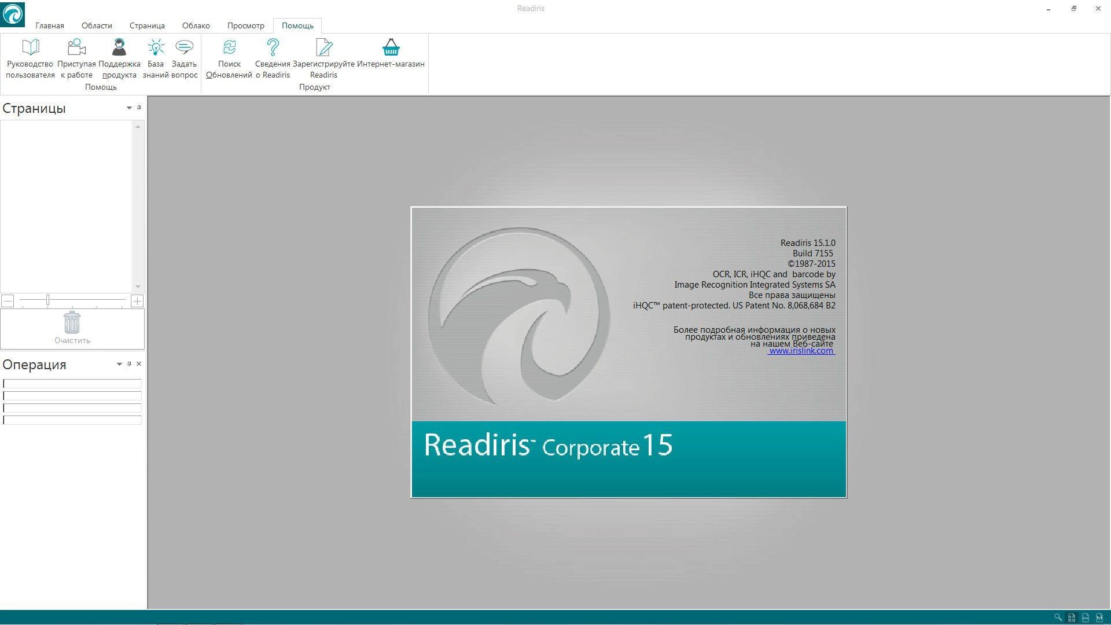Minimize the Readiris window
This screenshot has height=625, width=1111.
click(1049, 9)
